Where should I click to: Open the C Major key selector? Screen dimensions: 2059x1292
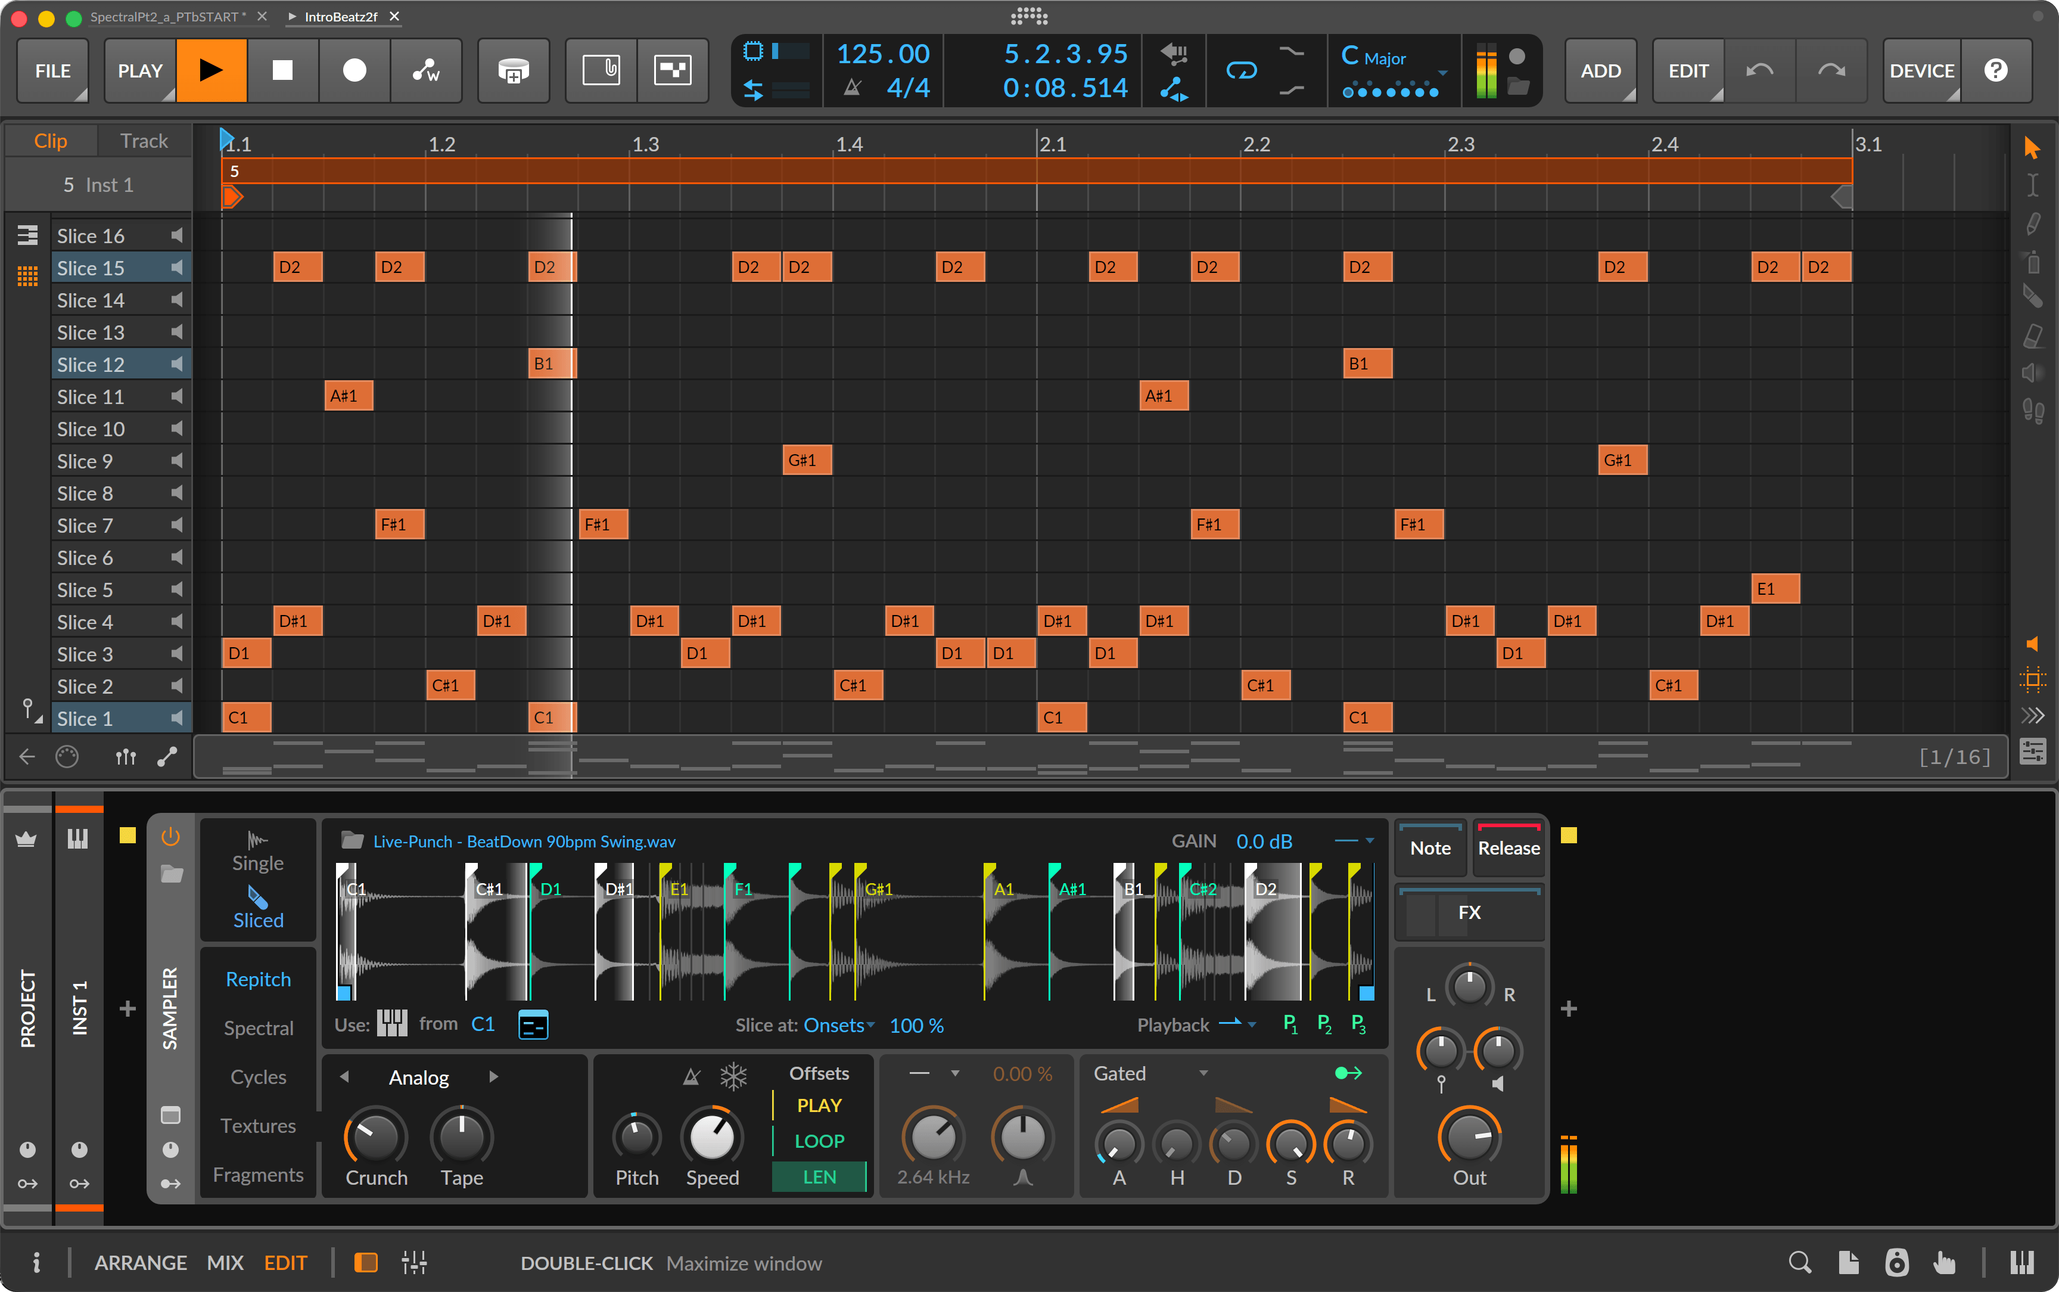point(1394,58)
